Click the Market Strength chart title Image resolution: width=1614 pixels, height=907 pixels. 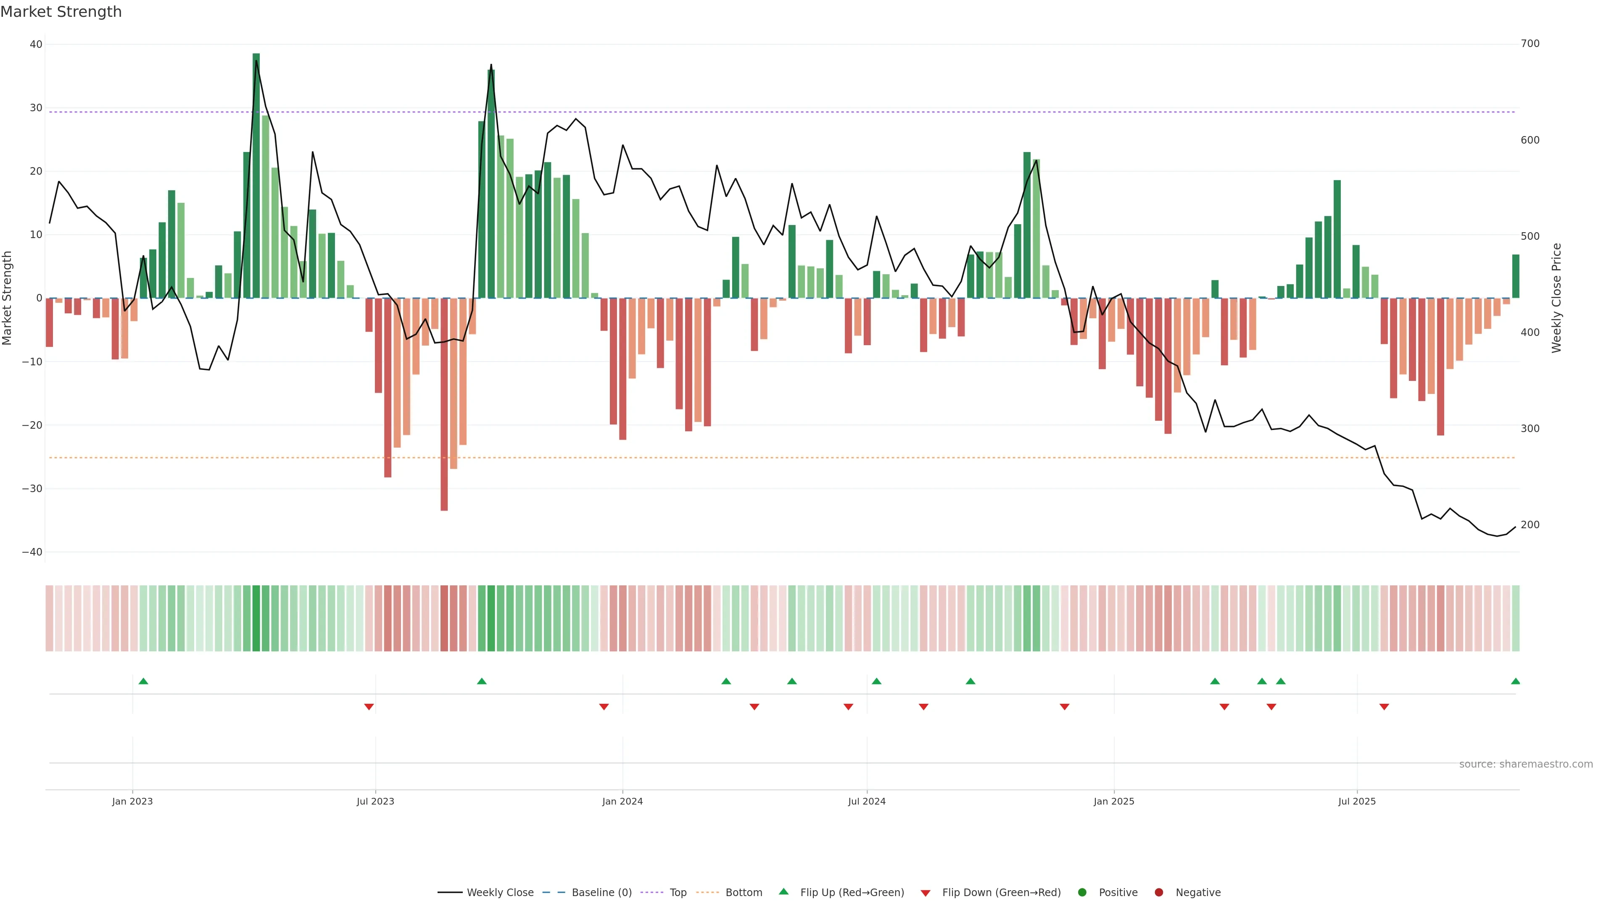pyautogui.click(x=61, y=12)
